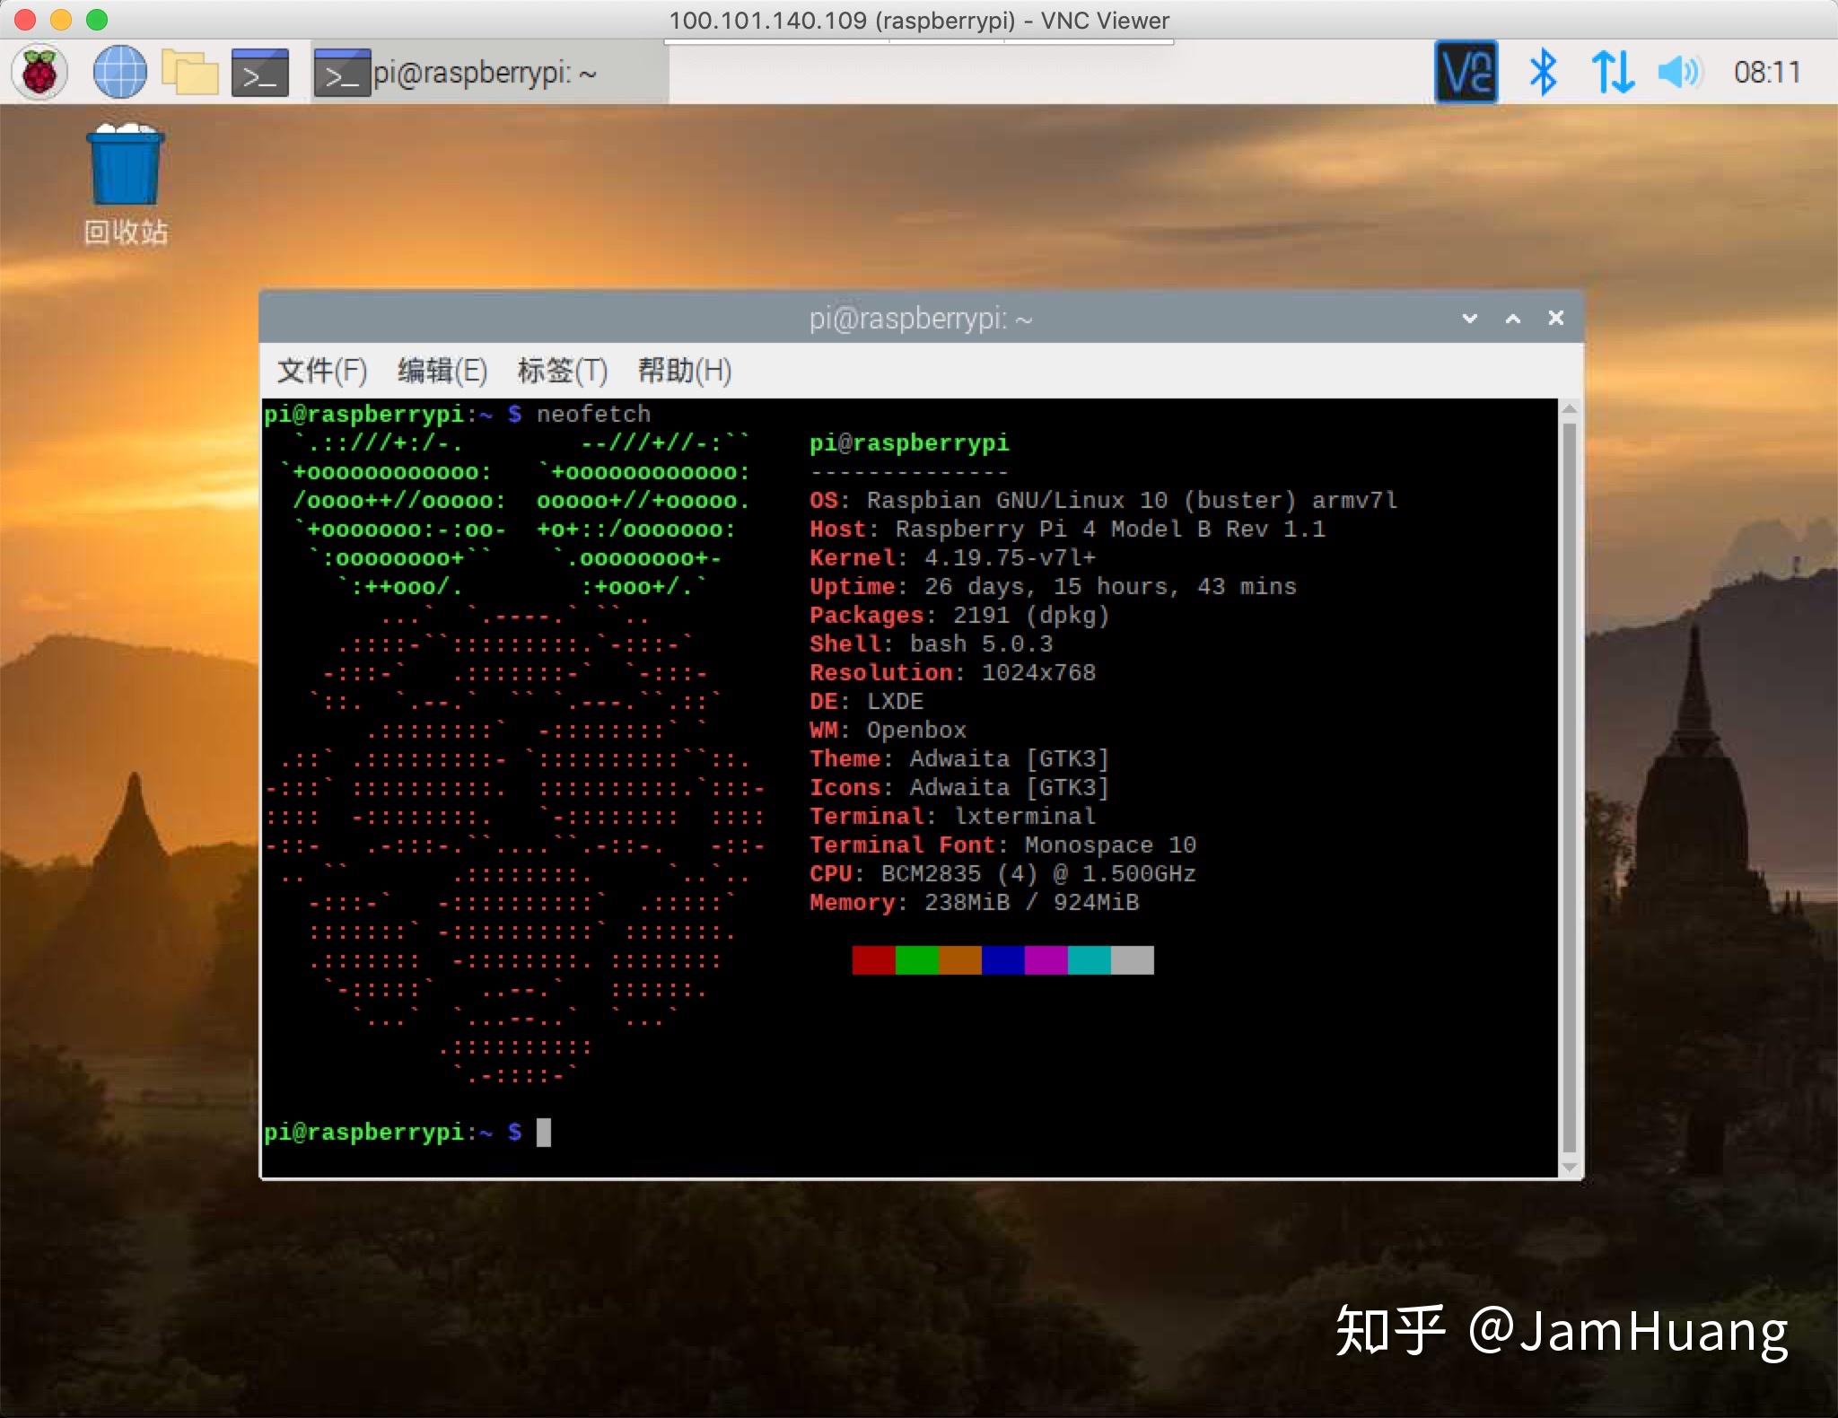The image size is (1838, 1418).
Task: Open the 帮助(H) menu
Action: coord(684,371)
